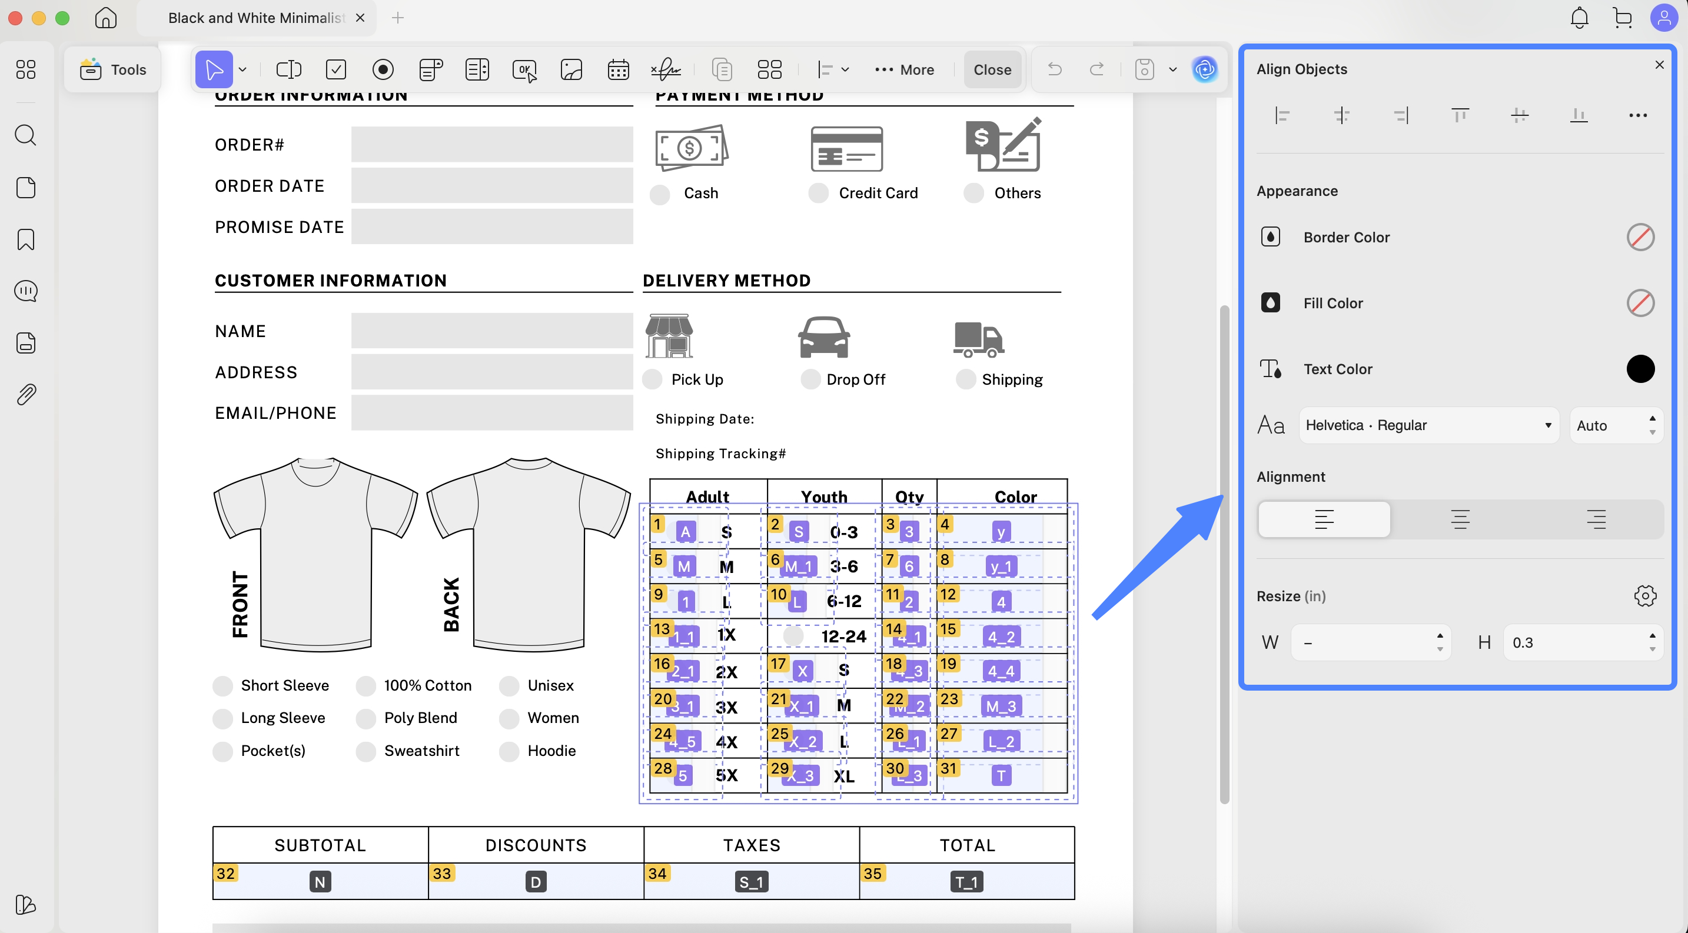This screenshot has width=1688, height=933.
Task: Expand the select tool dropdown arrow
Action: pyautogui.click(x=243, y=69)
